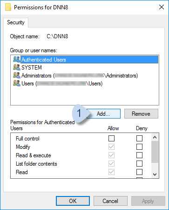Check Deny for Modify permission
This screenshot has height=210, width=169.
tap(139, 147)
